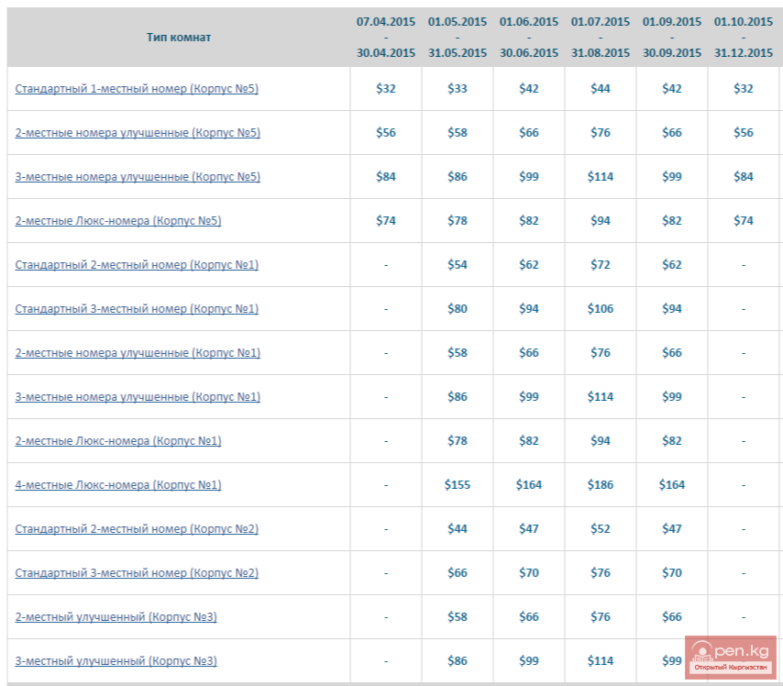Click the $155 price in 4-местные Люкс row

point(458,485)
